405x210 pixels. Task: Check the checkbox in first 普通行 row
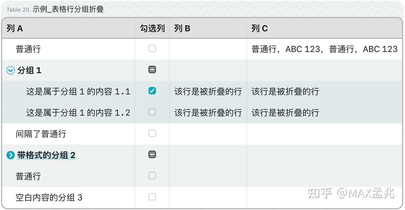152,49
